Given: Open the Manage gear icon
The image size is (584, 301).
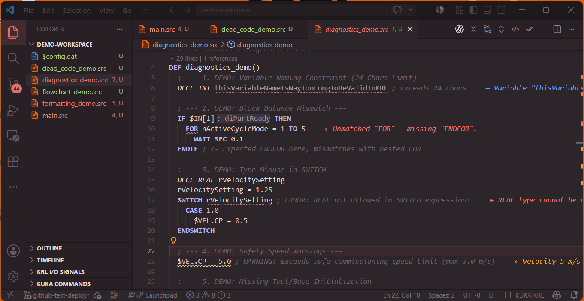Looking at the screenshot, I should pyautogui.click(x=13, y=277).
